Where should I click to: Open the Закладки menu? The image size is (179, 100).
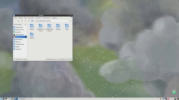(x=31, y=18)
